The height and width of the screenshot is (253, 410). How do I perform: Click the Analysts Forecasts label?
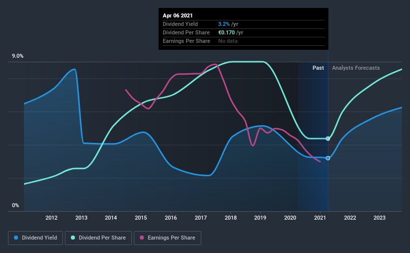tap(356, 68)
